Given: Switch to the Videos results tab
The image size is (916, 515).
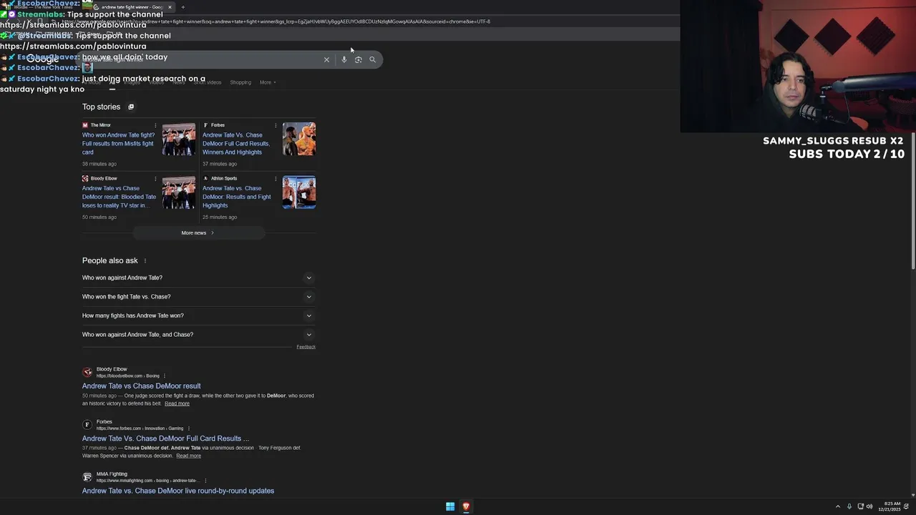Looking at the screenshot, I should 156,82.
